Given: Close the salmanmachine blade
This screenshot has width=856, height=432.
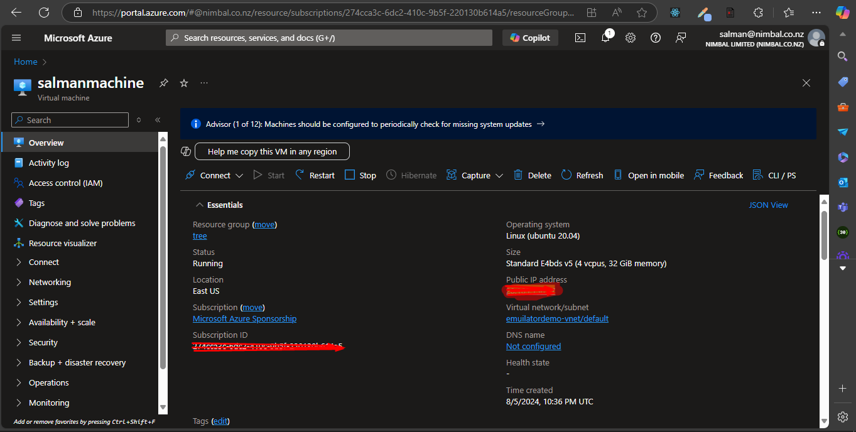Looking at the screenshot, I should coord(806,83).
